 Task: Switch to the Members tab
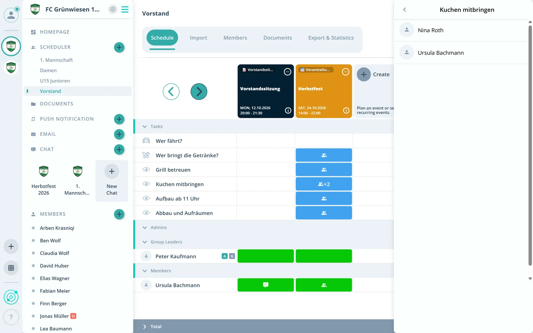235,38
